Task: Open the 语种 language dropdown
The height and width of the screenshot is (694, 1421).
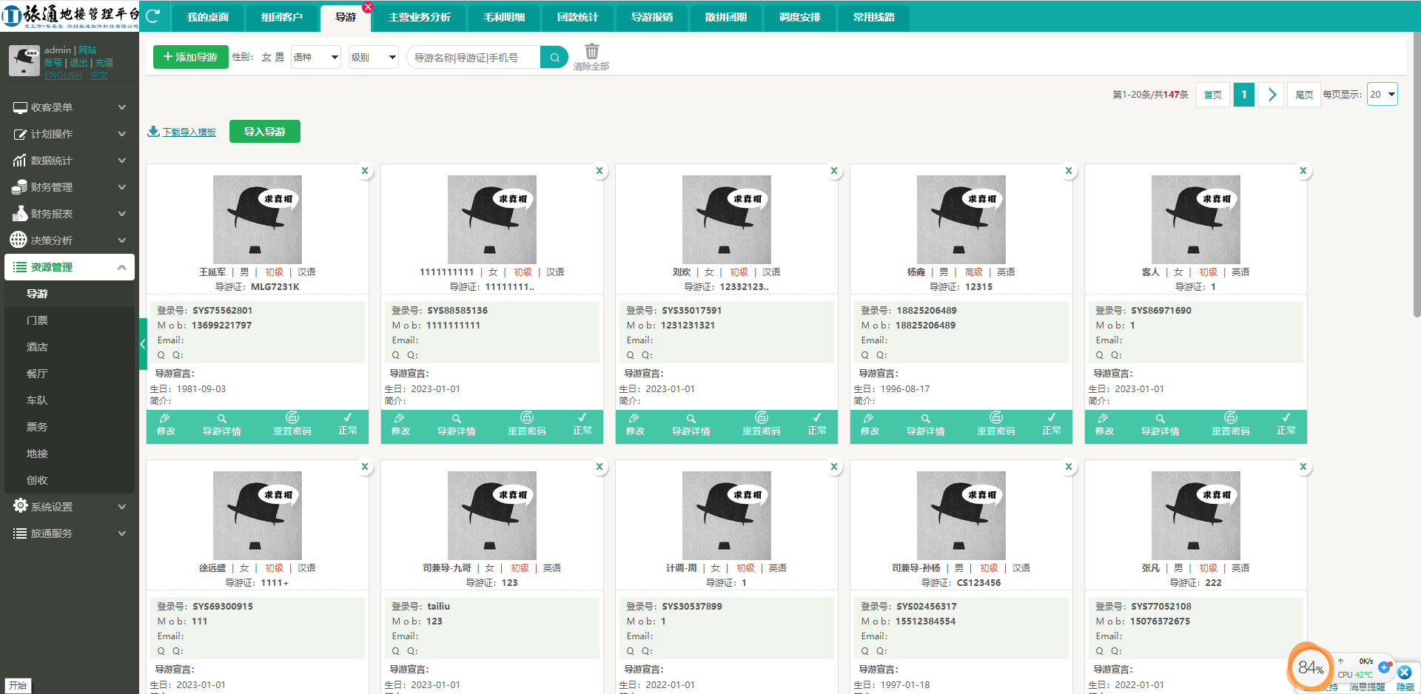Action: (x=316, y=57)
